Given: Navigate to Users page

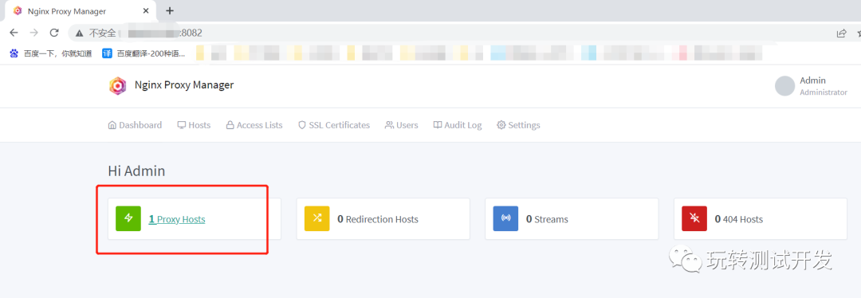Looking at the screenshot, I should point(401,125).
